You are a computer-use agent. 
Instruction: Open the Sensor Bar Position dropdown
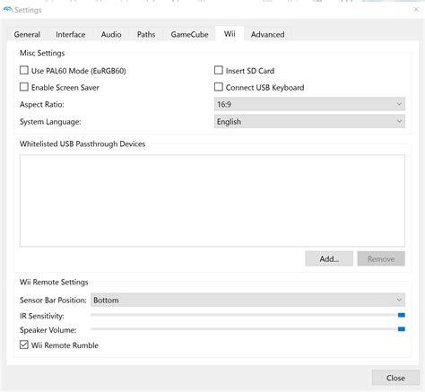[247, 300]
